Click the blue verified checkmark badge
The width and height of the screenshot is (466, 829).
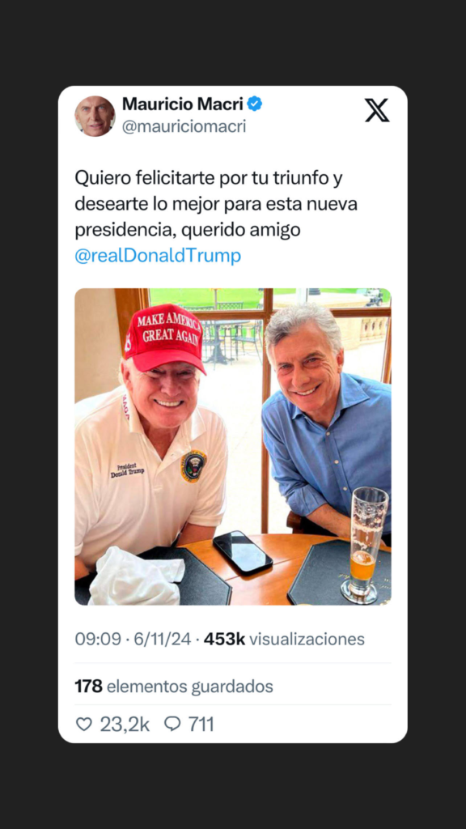pos(255,104)
